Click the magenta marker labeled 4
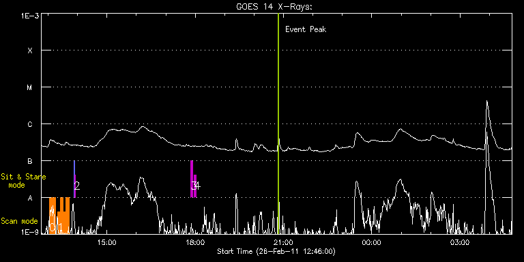This screenshot has width=524, height=262. (195, 186)
